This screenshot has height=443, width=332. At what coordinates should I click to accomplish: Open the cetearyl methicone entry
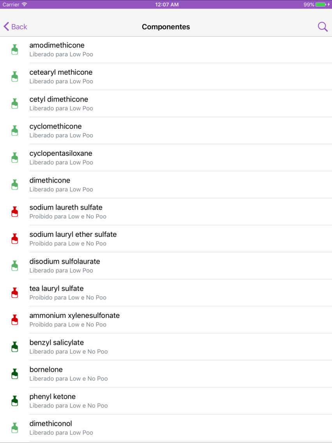tap(166, 76)
